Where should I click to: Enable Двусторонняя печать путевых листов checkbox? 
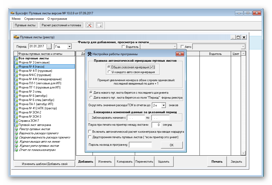(x=90, y=137)
